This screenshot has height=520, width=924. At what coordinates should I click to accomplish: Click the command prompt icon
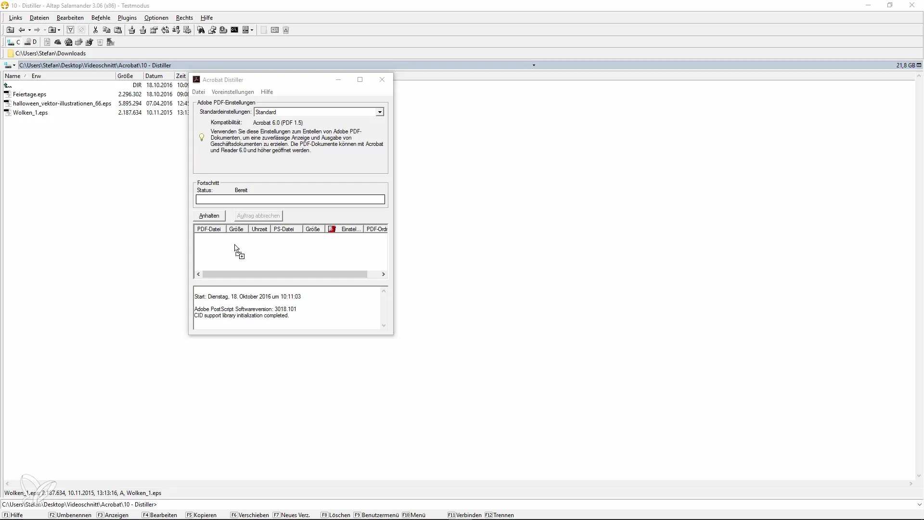[x=234, y=30]
